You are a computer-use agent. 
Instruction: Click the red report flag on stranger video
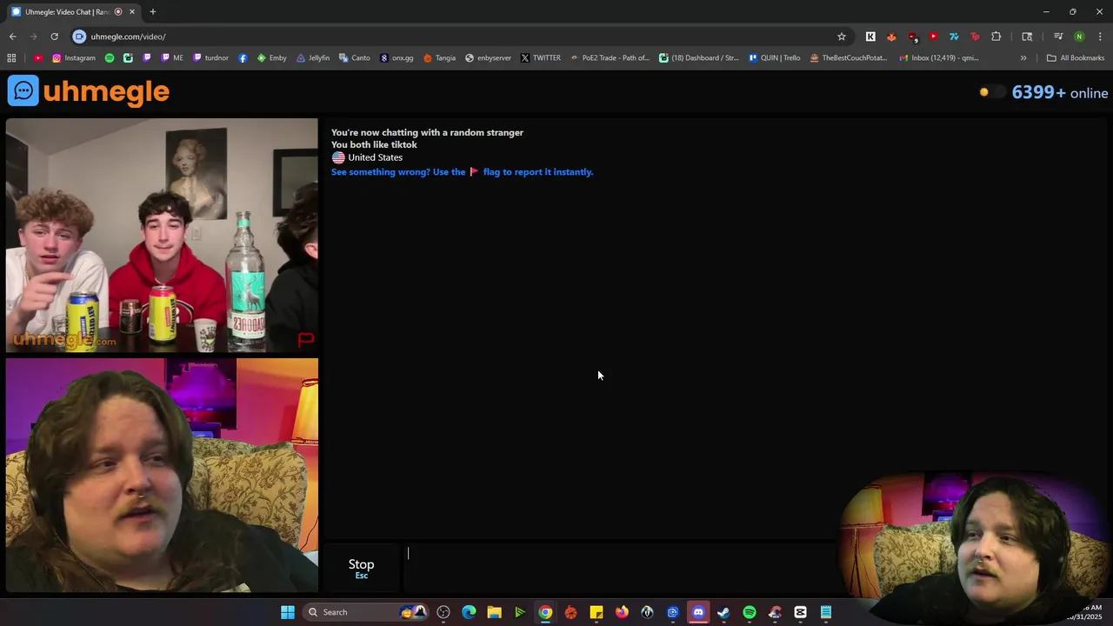tap(306, 339)
